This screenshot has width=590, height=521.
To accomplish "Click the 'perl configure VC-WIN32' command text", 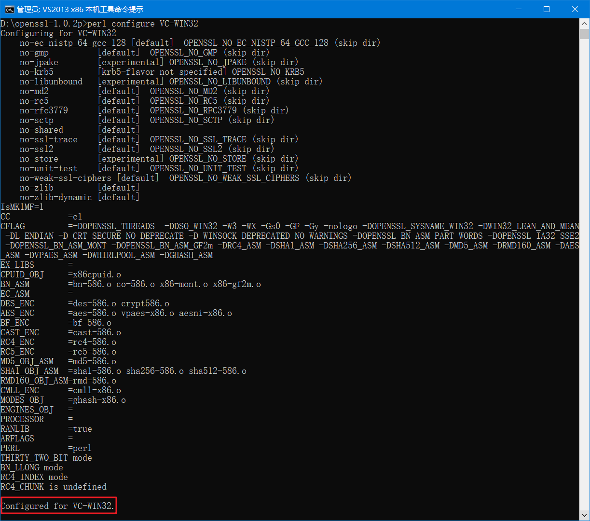I will [x=143, y=24].
